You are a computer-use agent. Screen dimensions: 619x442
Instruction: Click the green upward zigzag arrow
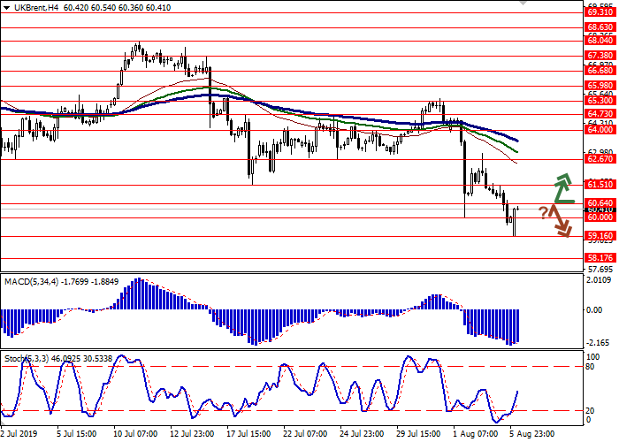(562, 187)
